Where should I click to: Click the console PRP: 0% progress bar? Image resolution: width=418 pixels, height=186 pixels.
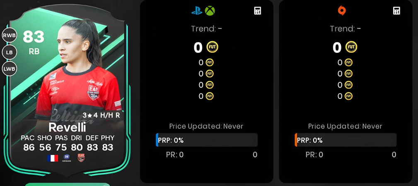[x=207, y=140]
